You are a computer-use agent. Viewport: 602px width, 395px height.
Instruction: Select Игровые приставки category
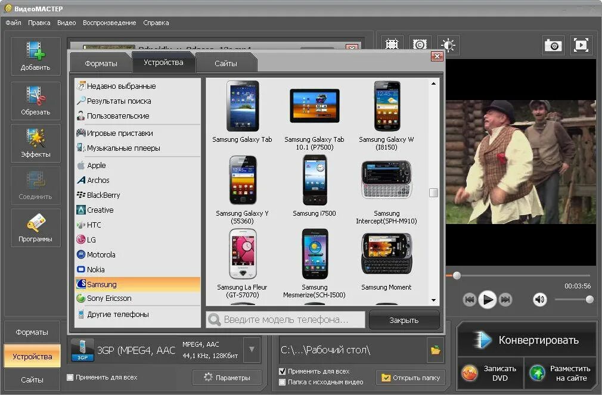[x=138, y=133]
